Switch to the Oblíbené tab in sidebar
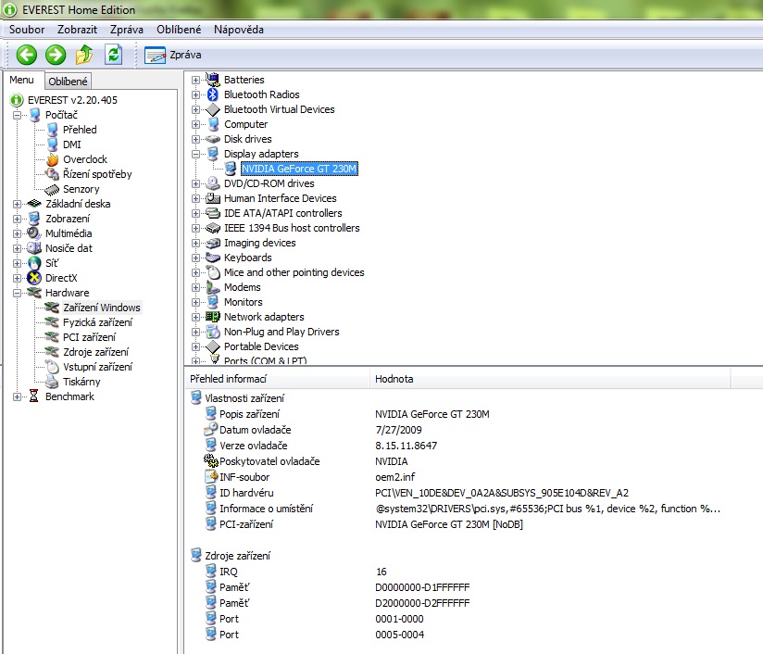 68,82
